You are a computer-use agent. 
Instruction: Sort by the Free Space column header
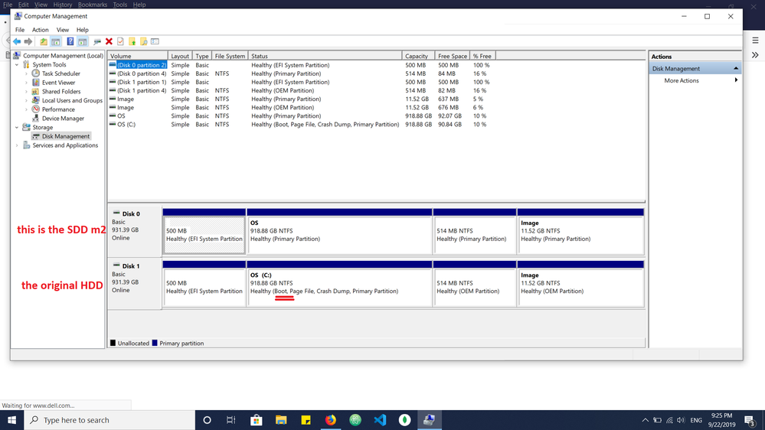[x=453, y=56]
